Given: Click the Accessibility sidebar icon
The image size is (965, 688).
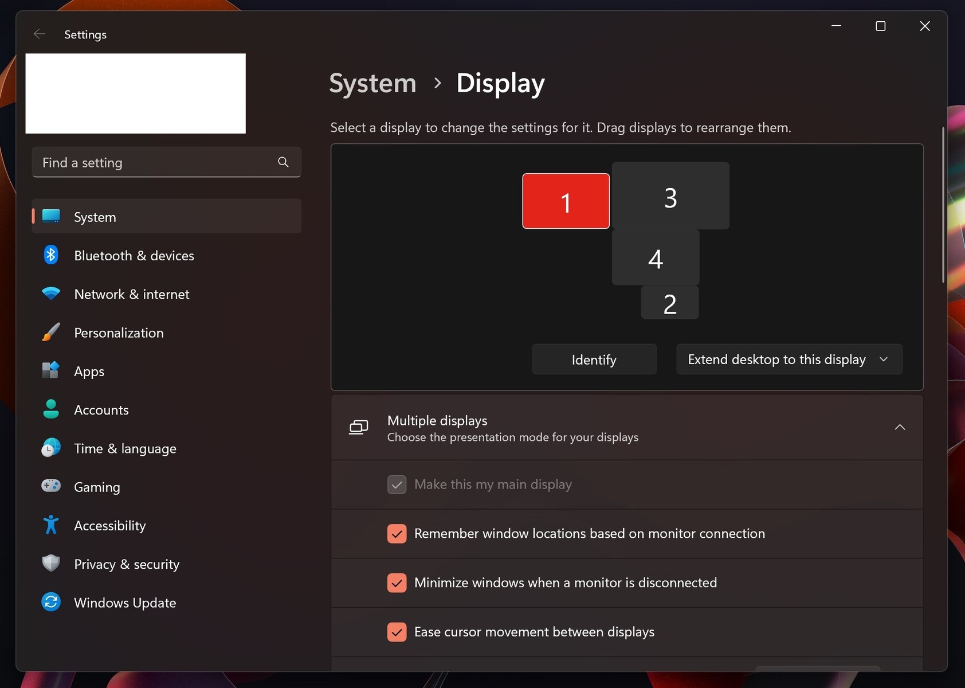Looking at the screenshot, I should 50,525.
